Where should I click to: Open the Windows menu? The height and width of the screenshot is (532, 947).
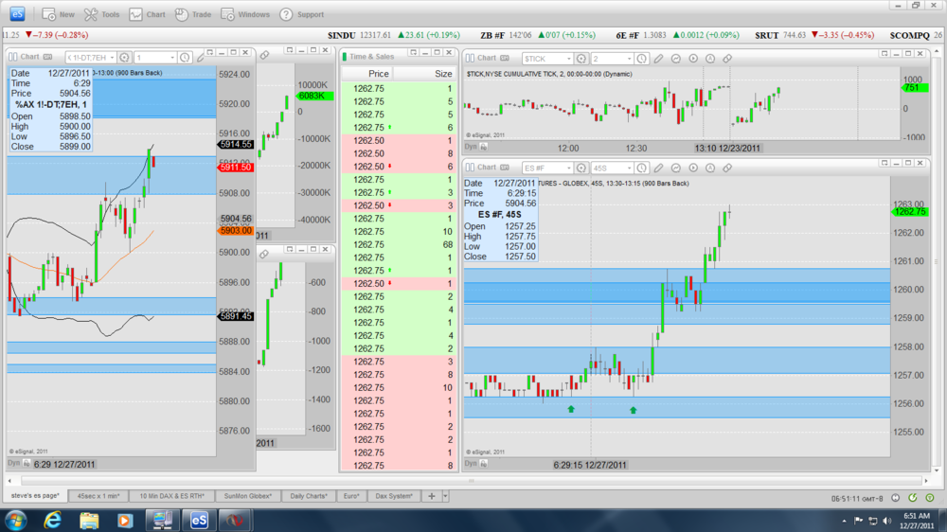click(x=245, y=14)
